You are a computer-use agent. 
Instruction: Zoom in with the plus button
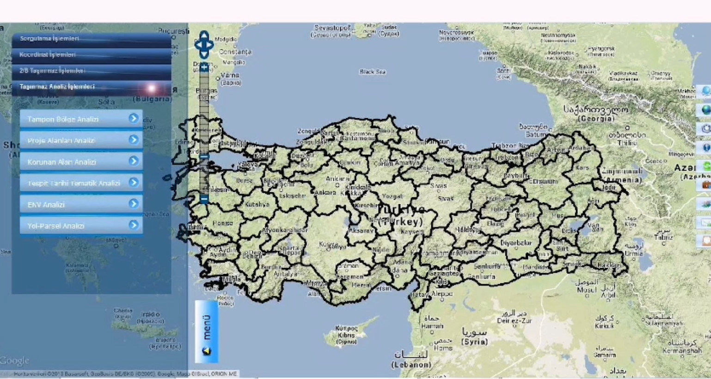coord(204,68)
